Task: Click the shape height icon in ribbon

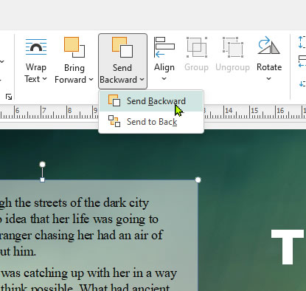Action: [302, 42]
